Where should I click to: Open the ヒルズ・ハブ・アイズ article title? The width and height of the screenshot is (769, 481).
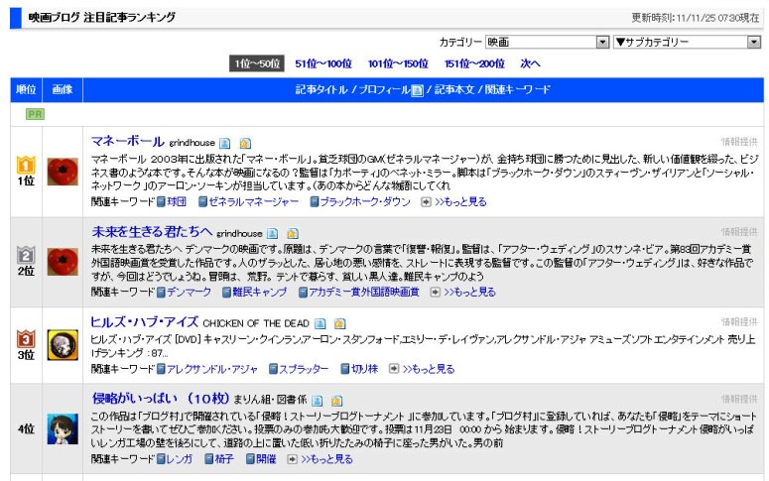point(145,322)
